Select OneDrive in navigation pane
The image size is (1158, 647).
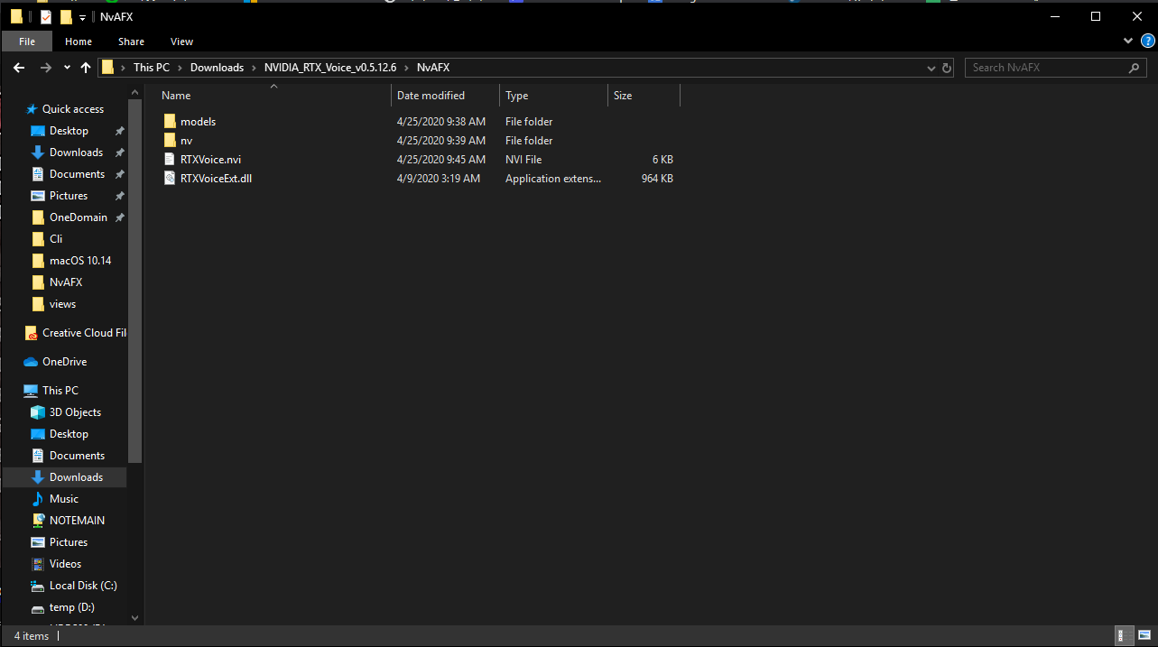pos(64,362)
